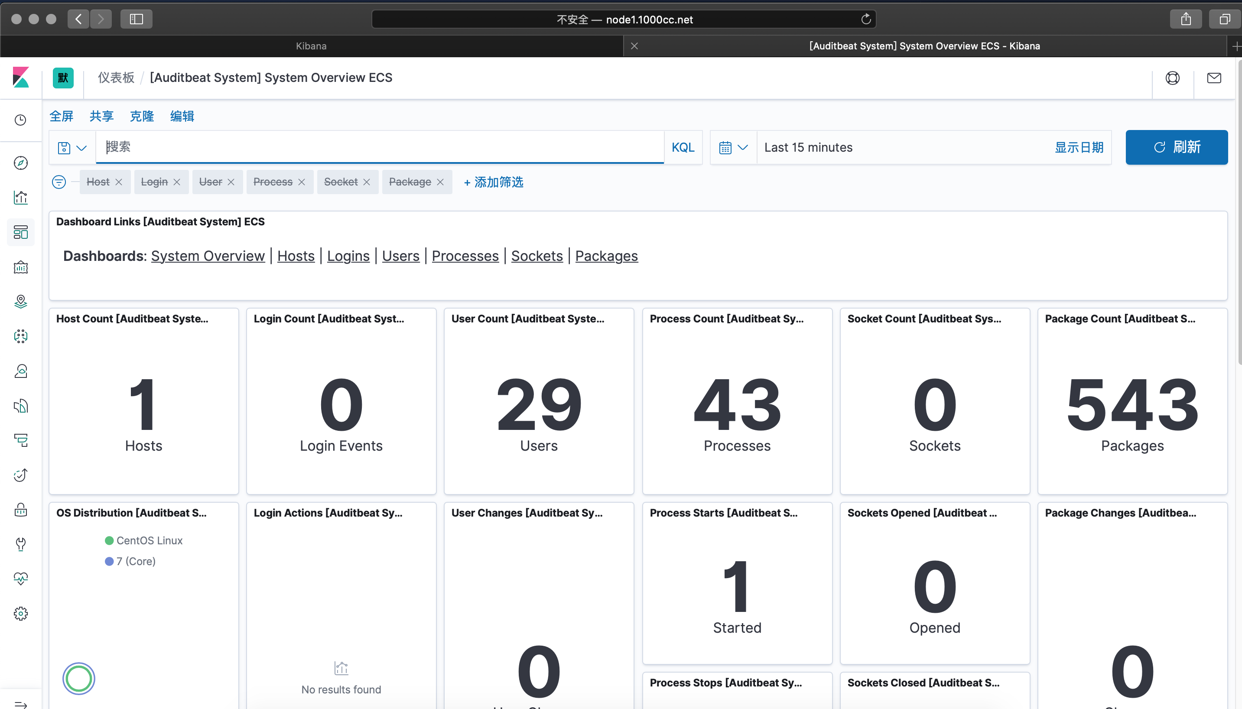Open the Processes dashboard link

tap(465, 256)
